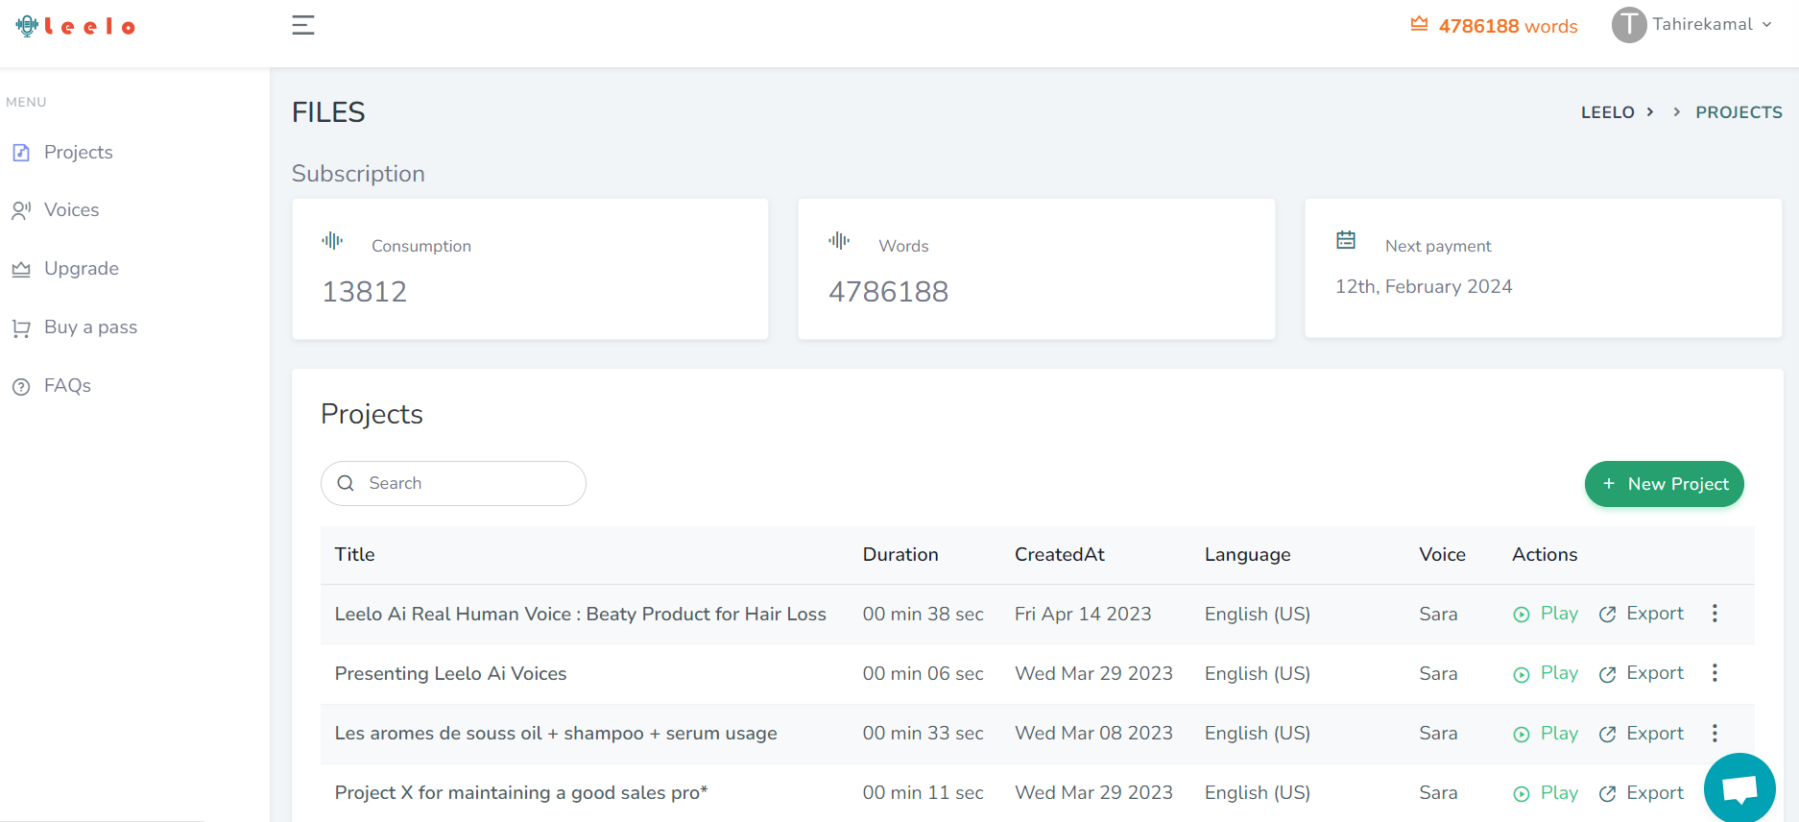Click 'Fri Apr 14 2023' date cell
The image size is (1799, 822).
click(1083, 614)
